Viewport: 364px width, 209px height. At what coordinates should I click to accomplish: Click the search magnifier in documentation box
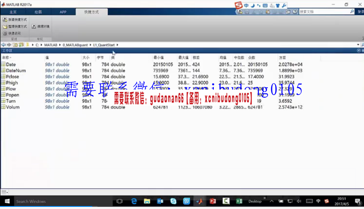tap(352, 12)
